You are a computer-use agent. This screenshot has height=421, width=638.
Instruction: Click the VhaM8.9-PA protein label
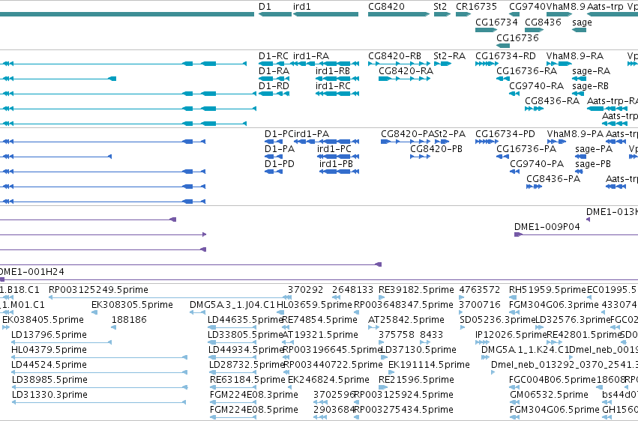click(575, 134)
